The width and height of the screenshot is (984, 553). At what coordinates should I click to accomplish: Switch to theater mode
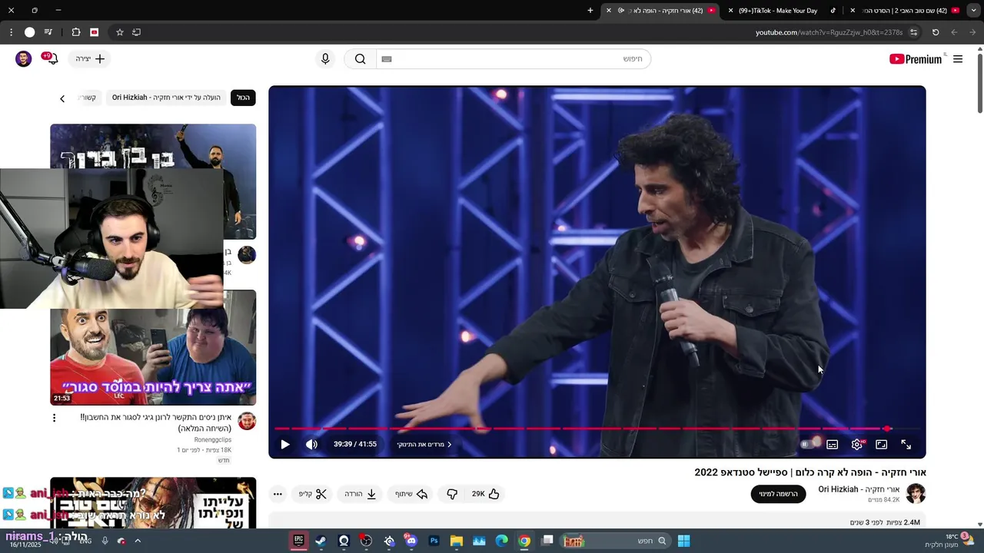pyautogui.click(x=882, y=444)
